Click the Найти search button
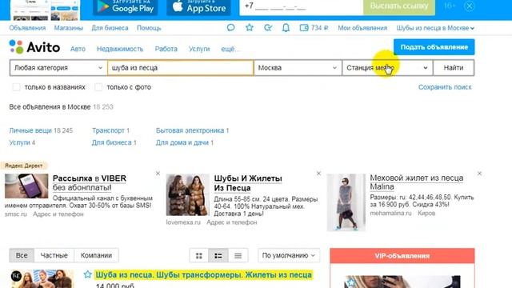The height and width of the screenshot is (288, 512). [454, 68]
